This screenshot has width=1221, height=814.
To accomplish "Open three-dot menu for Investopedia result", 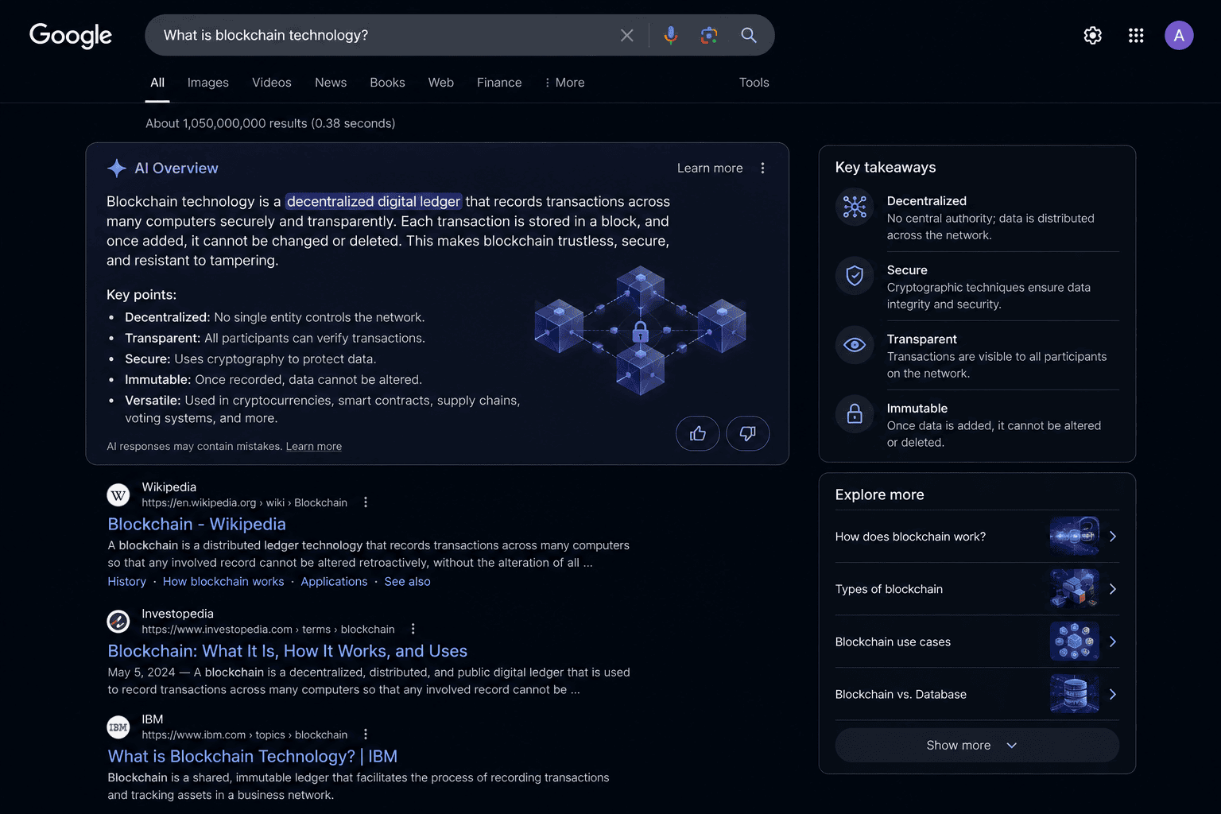I will (x=413, y=629).
